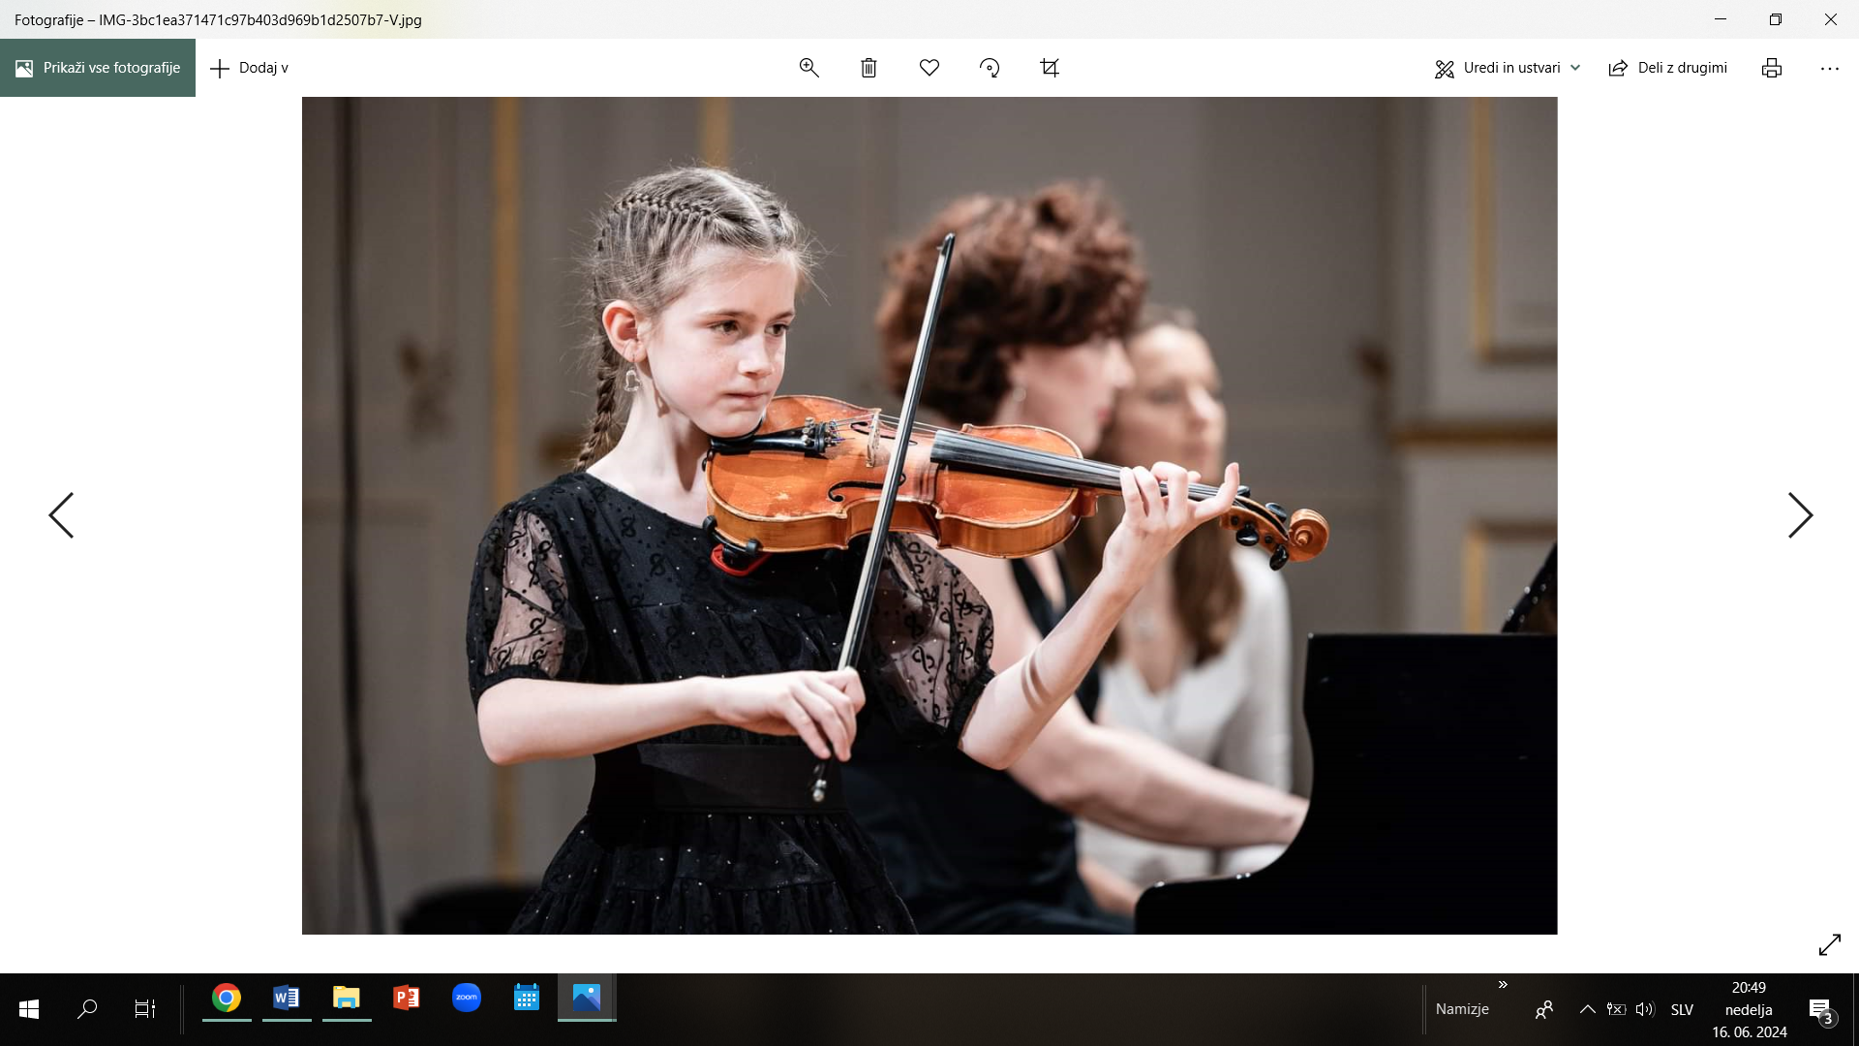Close the Fotografije window
The height and width of the screenshot is (1046, 1859).
(x=1831, y=19)
